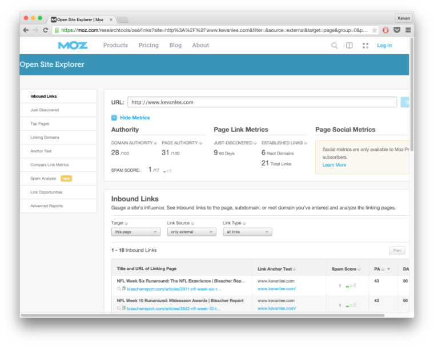The height and width of the screenshot is (346, 434).
Task: Open the Chrome hamburger menu icon
Action: pos(408,30)
